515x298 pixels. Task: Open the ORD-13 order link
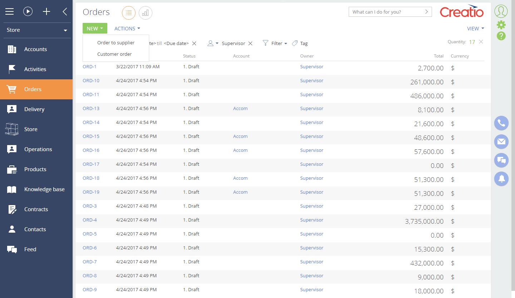(91, 109)
